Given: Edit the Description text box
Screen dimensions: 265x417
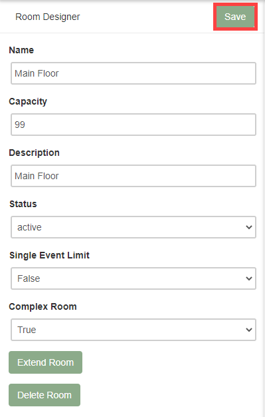Looking at the screenshot, I should [133, 176].
